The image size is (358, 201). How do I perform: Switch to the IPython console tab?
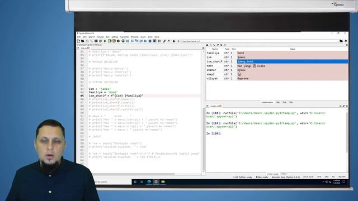pyautogui.click(x=273, y=174)
